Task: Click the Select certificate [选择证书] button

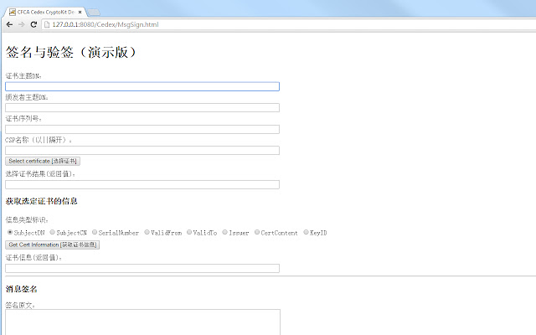Action: 43,161
